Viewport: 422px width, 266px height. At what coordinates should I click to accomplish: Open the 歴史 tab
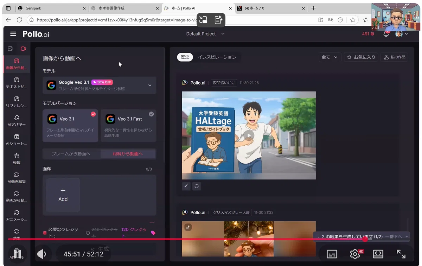185,57
